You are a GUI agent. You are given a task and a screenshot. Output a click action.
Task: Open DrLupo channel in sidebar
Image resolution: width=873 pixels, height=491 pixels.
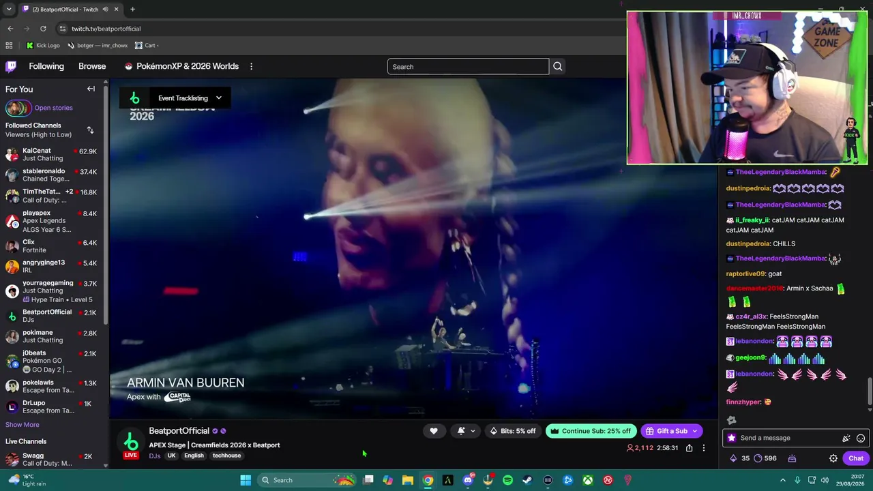(x=51, y=406)
